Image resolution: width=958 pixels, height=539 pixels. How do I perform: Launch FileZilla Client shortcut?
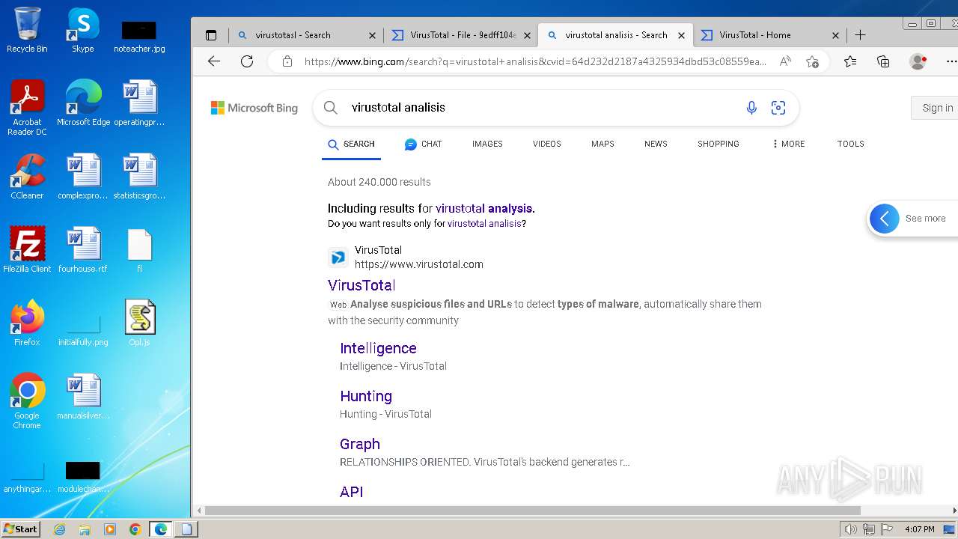[27, 250]
